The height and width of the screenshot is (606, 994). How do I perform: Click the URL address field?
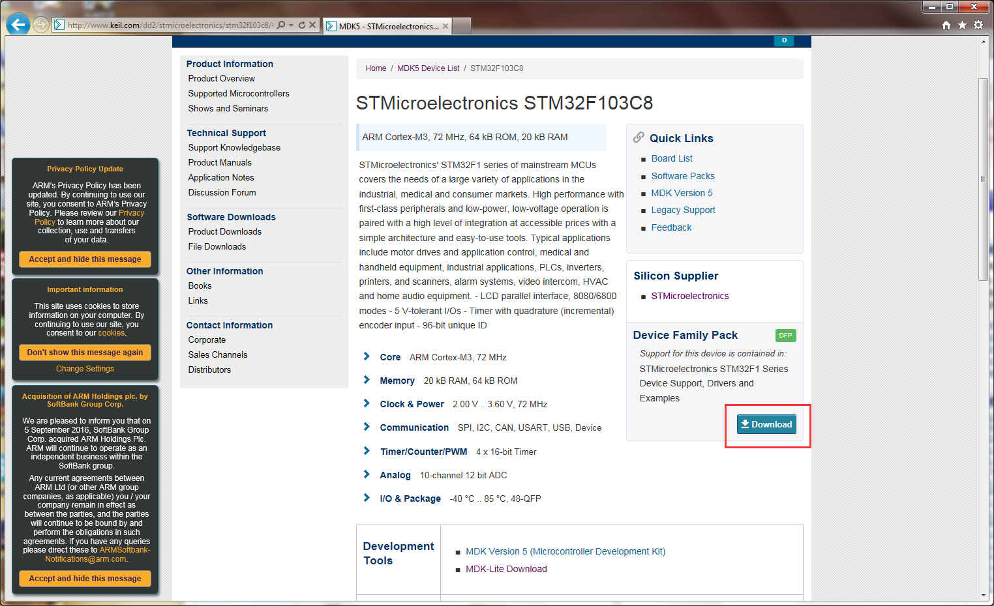(170, 25)
